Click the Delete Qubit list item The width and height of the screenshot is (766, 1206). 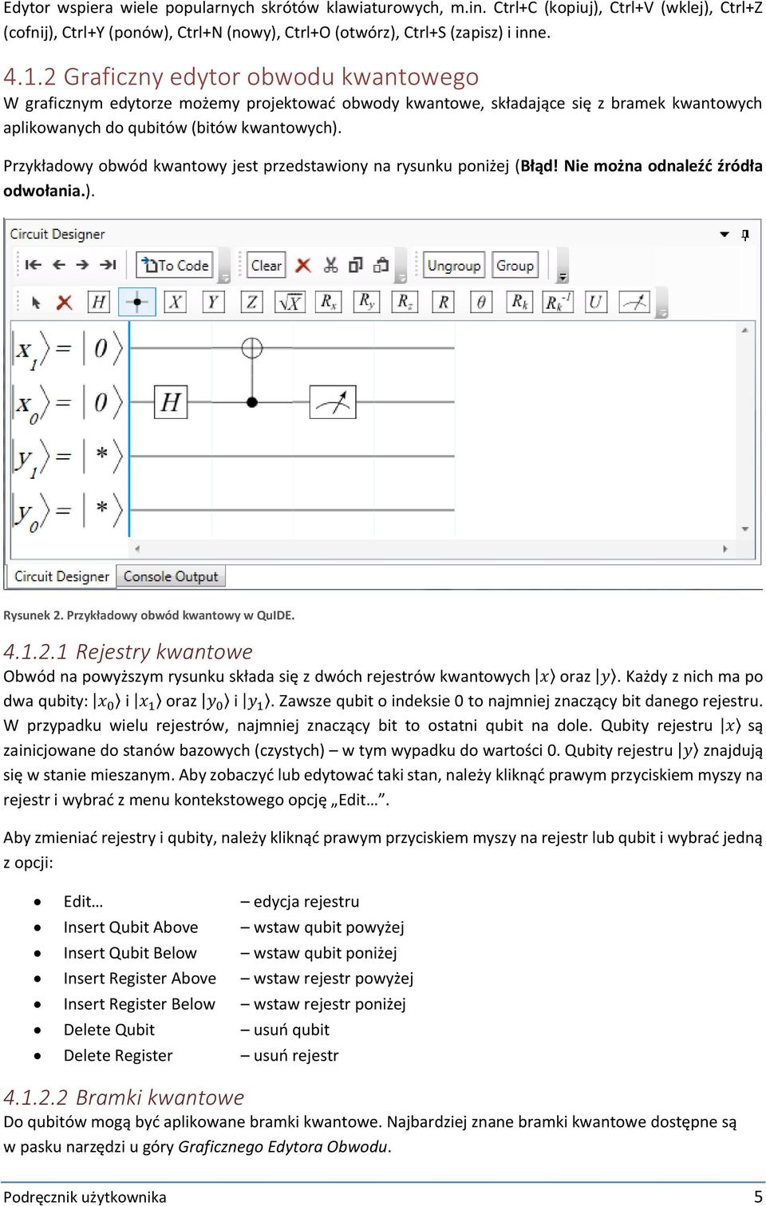click(109, 1030)
